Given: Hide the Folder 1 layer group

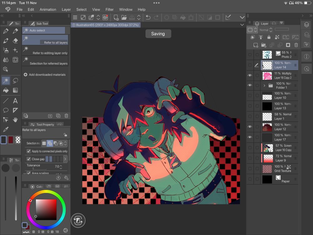Looking at the screenshot, I should click(x=250, y=85).
